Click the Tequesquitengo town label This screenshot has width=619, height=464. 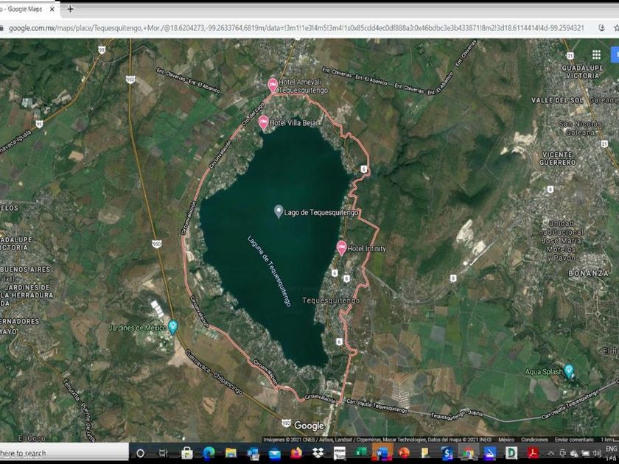pyautogui.click(x=332, y=300)
